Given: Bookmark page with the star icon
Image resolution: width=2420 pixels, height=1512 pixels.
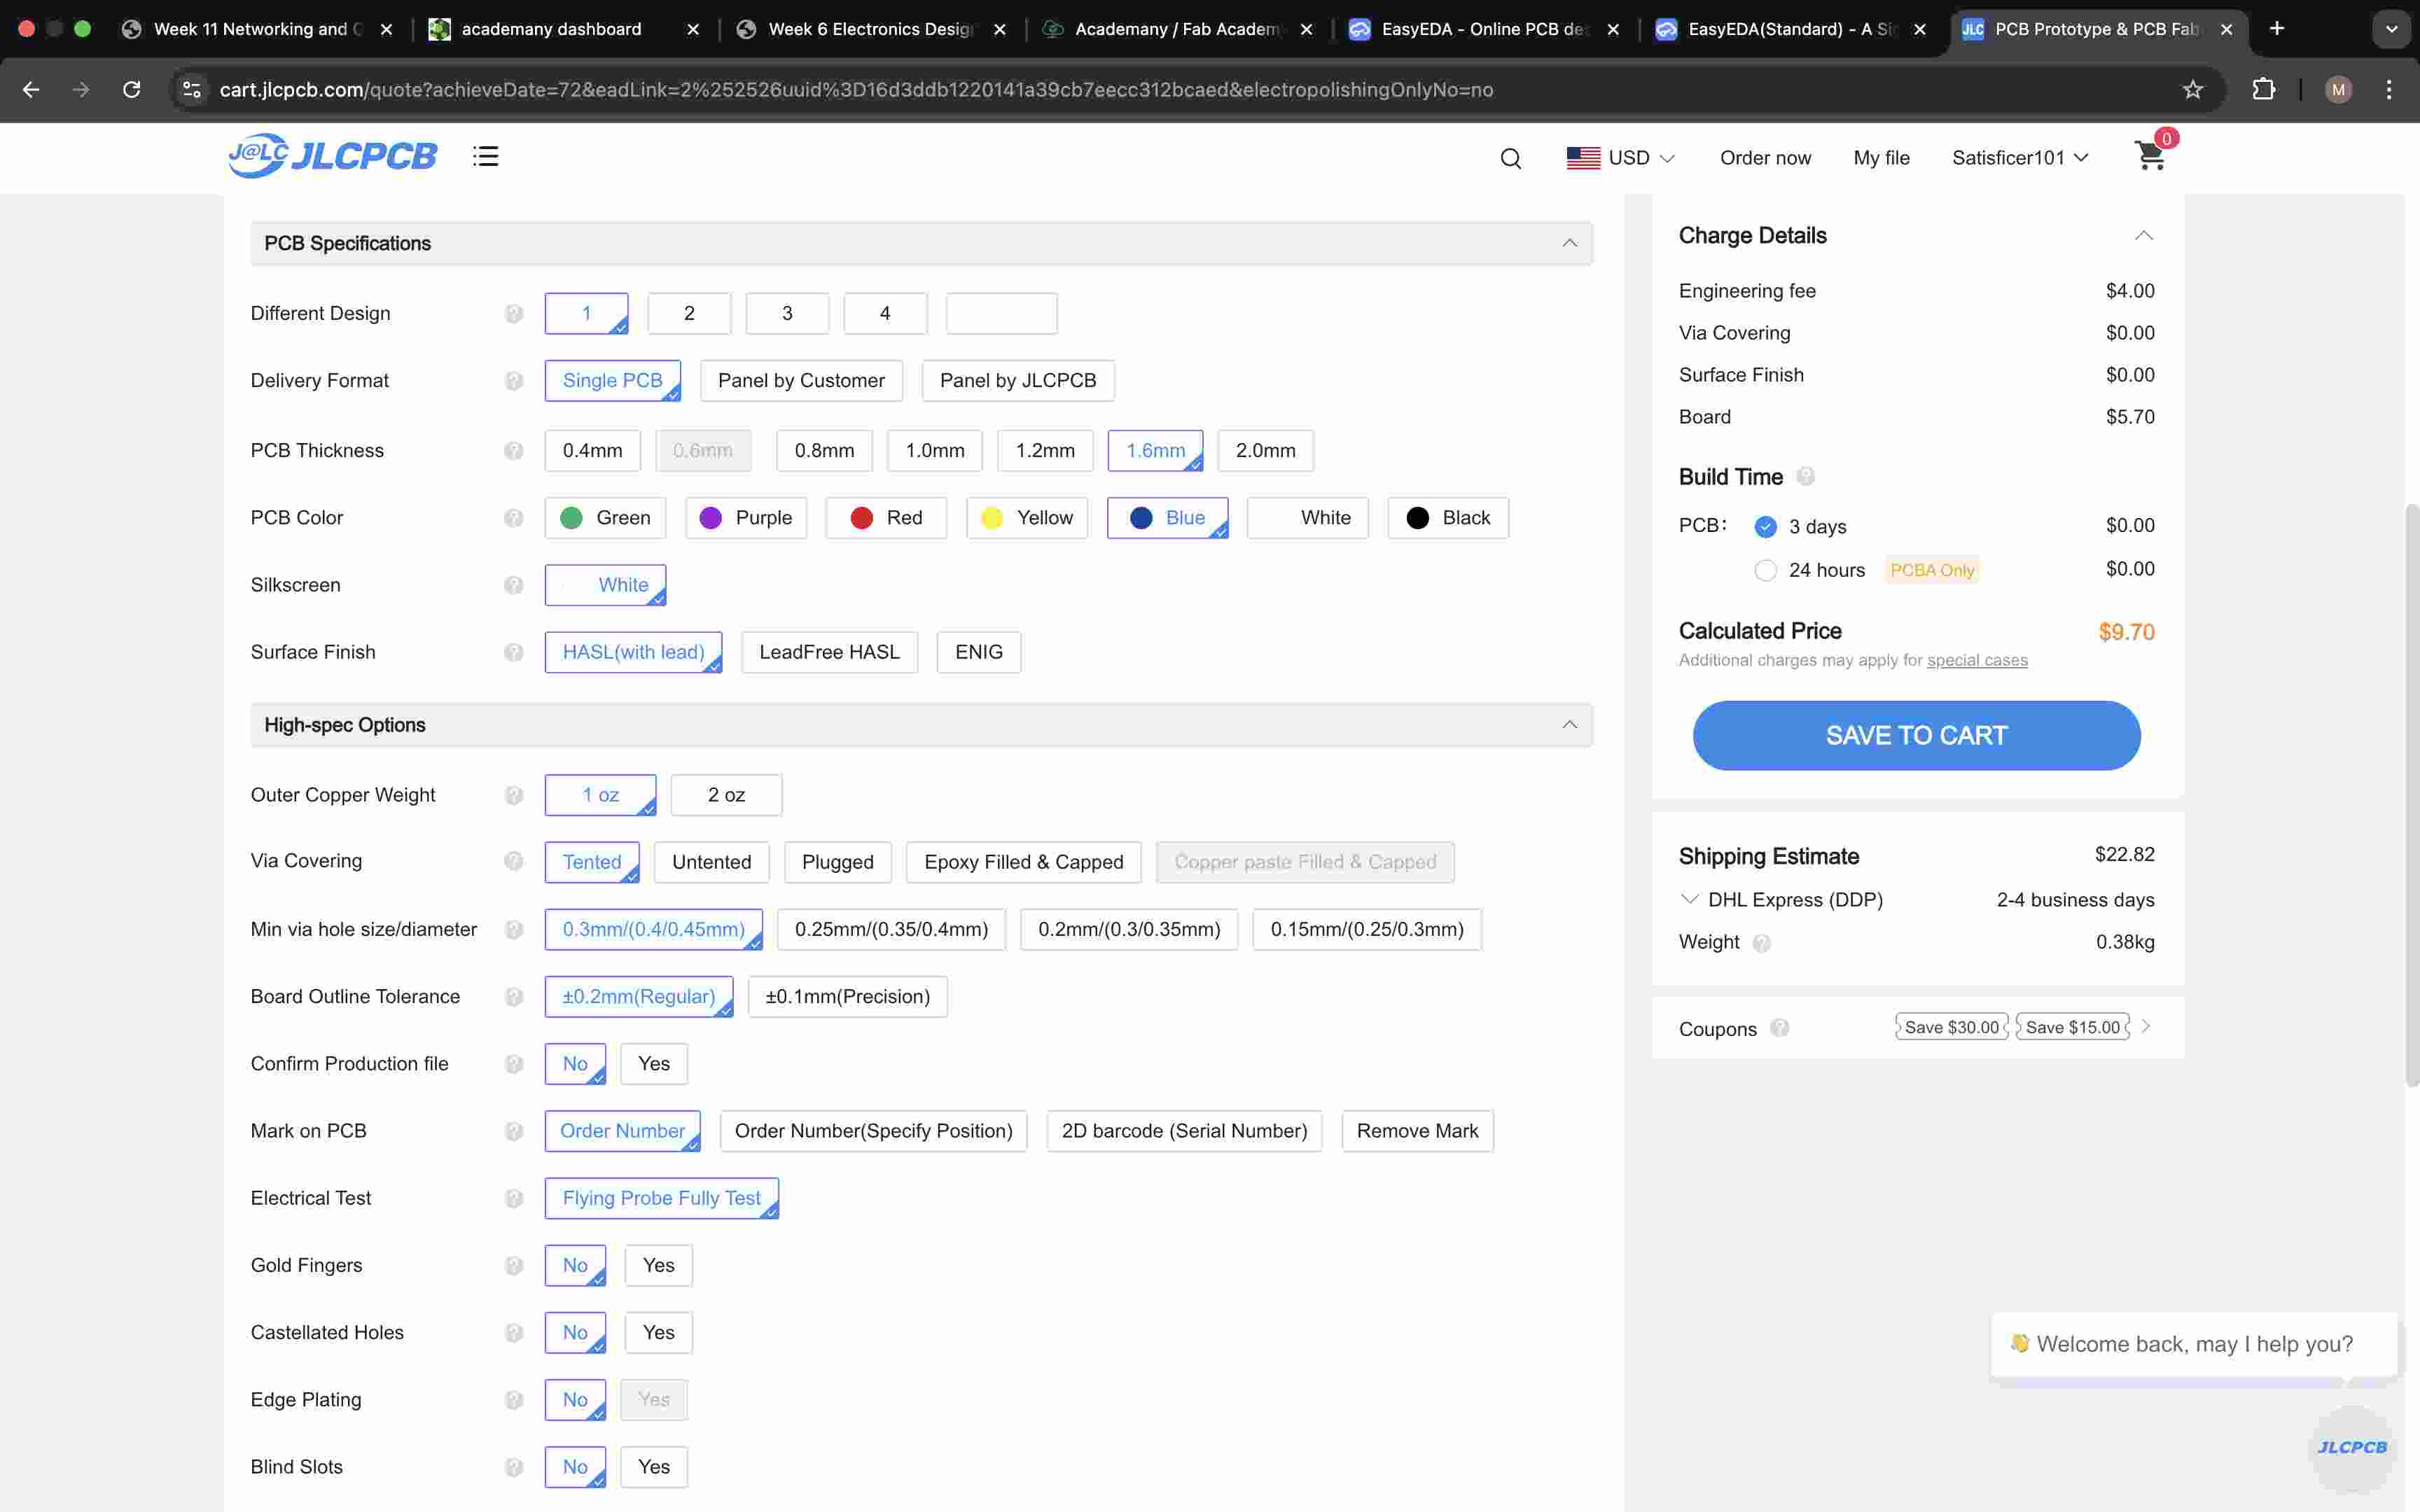Looking at the screenshot, I should click(2192, 90).
